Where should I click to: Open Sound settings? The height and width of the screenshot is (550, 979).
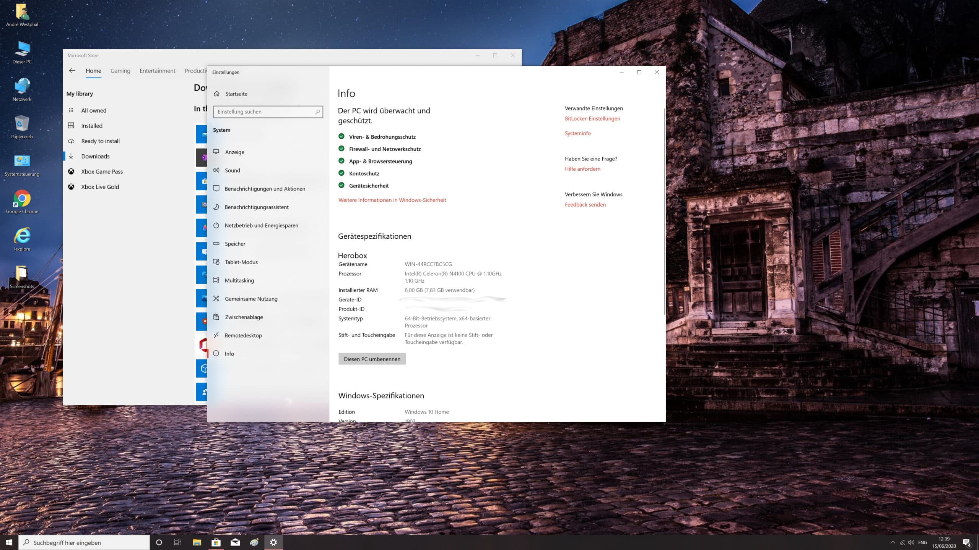click(x=268, y=170)
